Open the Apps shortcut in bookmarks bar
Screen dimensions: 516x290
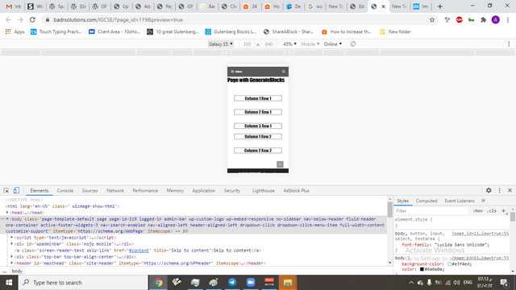[15, 32]
